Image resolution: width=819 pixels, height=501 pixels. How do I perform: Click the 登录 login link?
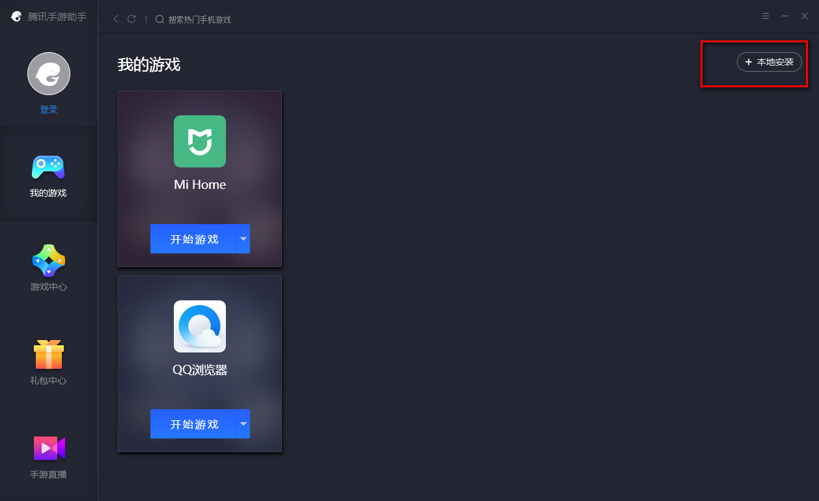pyautogui.click(x=49, y=109)
